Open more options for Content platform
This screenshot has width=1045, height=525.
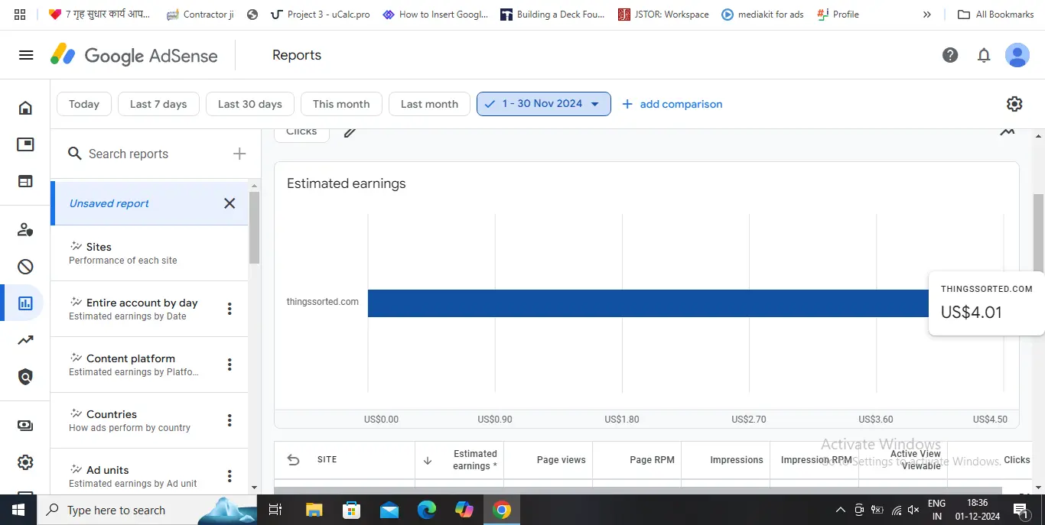coord(230,365)
